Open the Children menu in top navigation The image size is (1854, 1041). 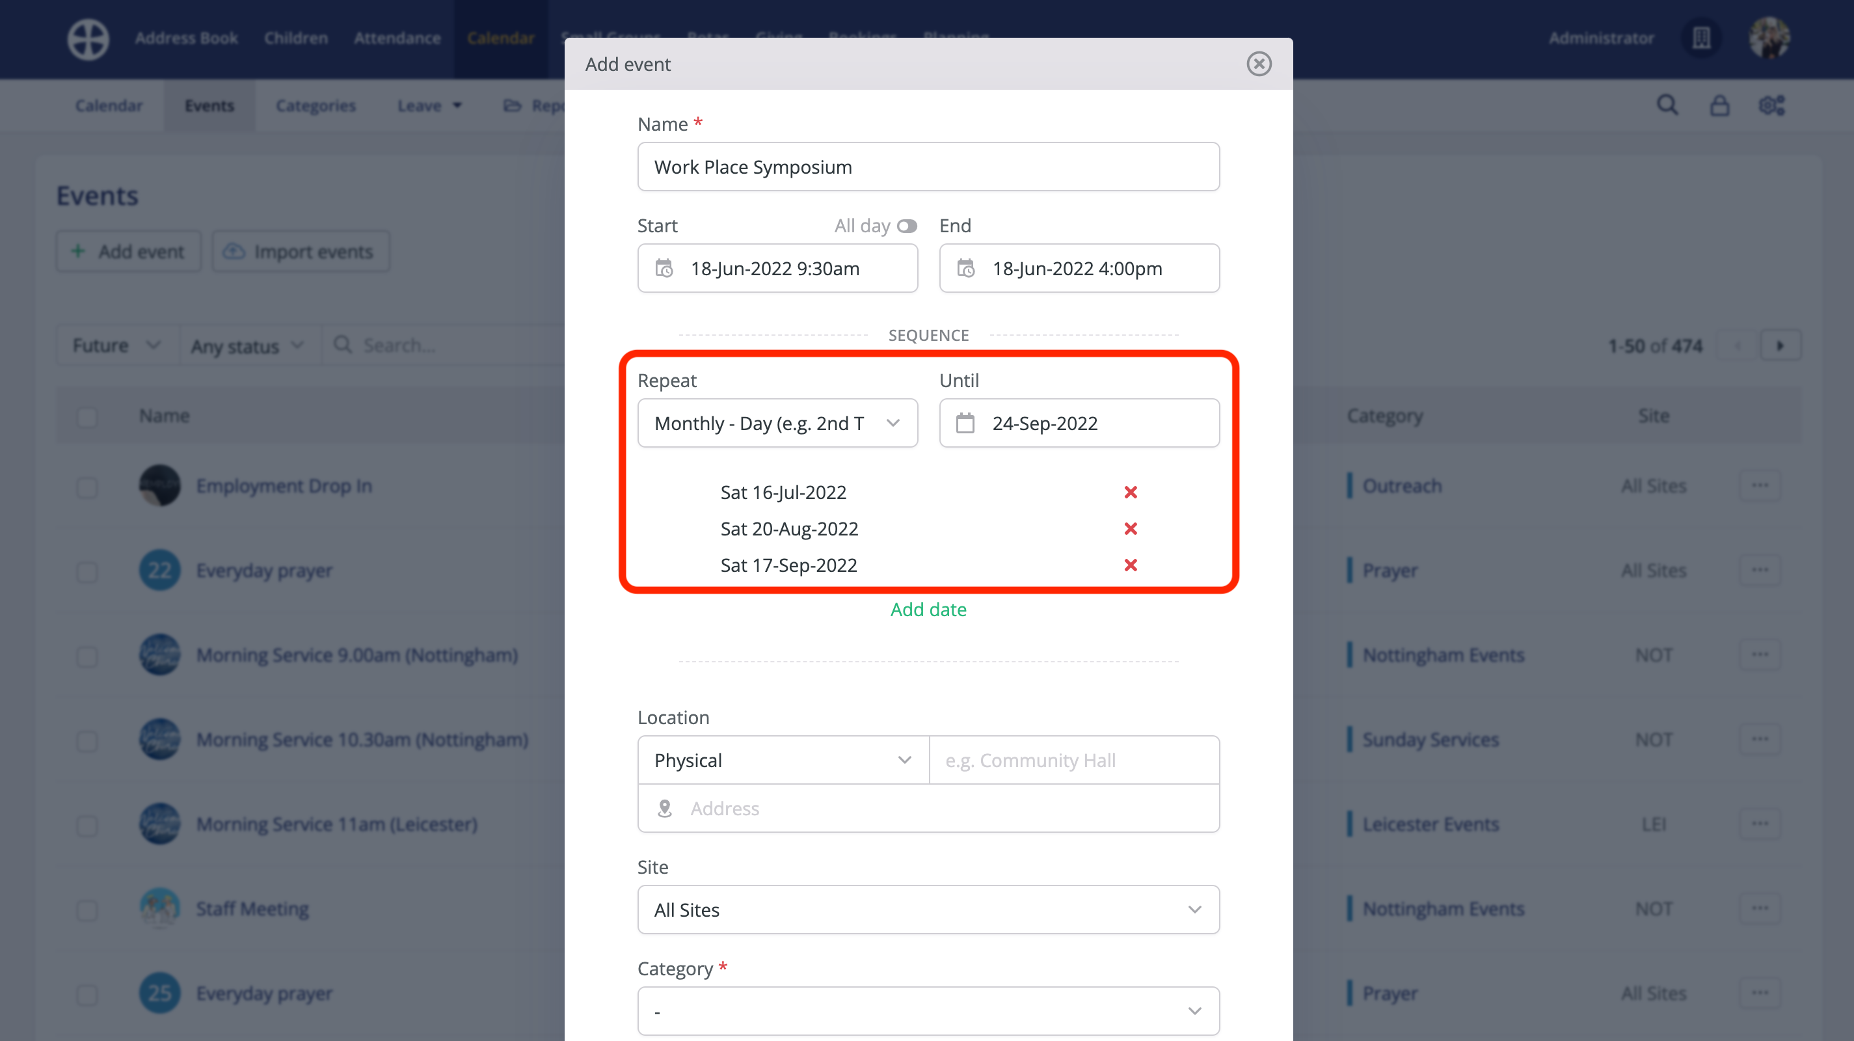295,38
